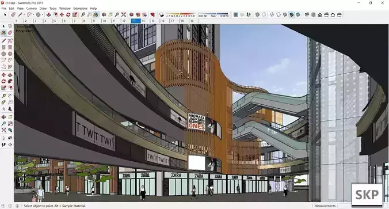Enable Hidden Line face style
The image size is (389, 209).
(279, 14)
